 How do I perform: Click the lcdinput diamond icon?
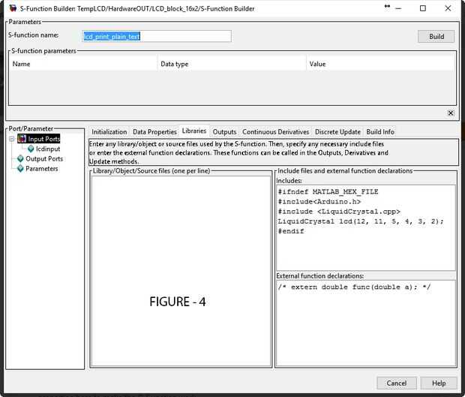tap(31, 149)
